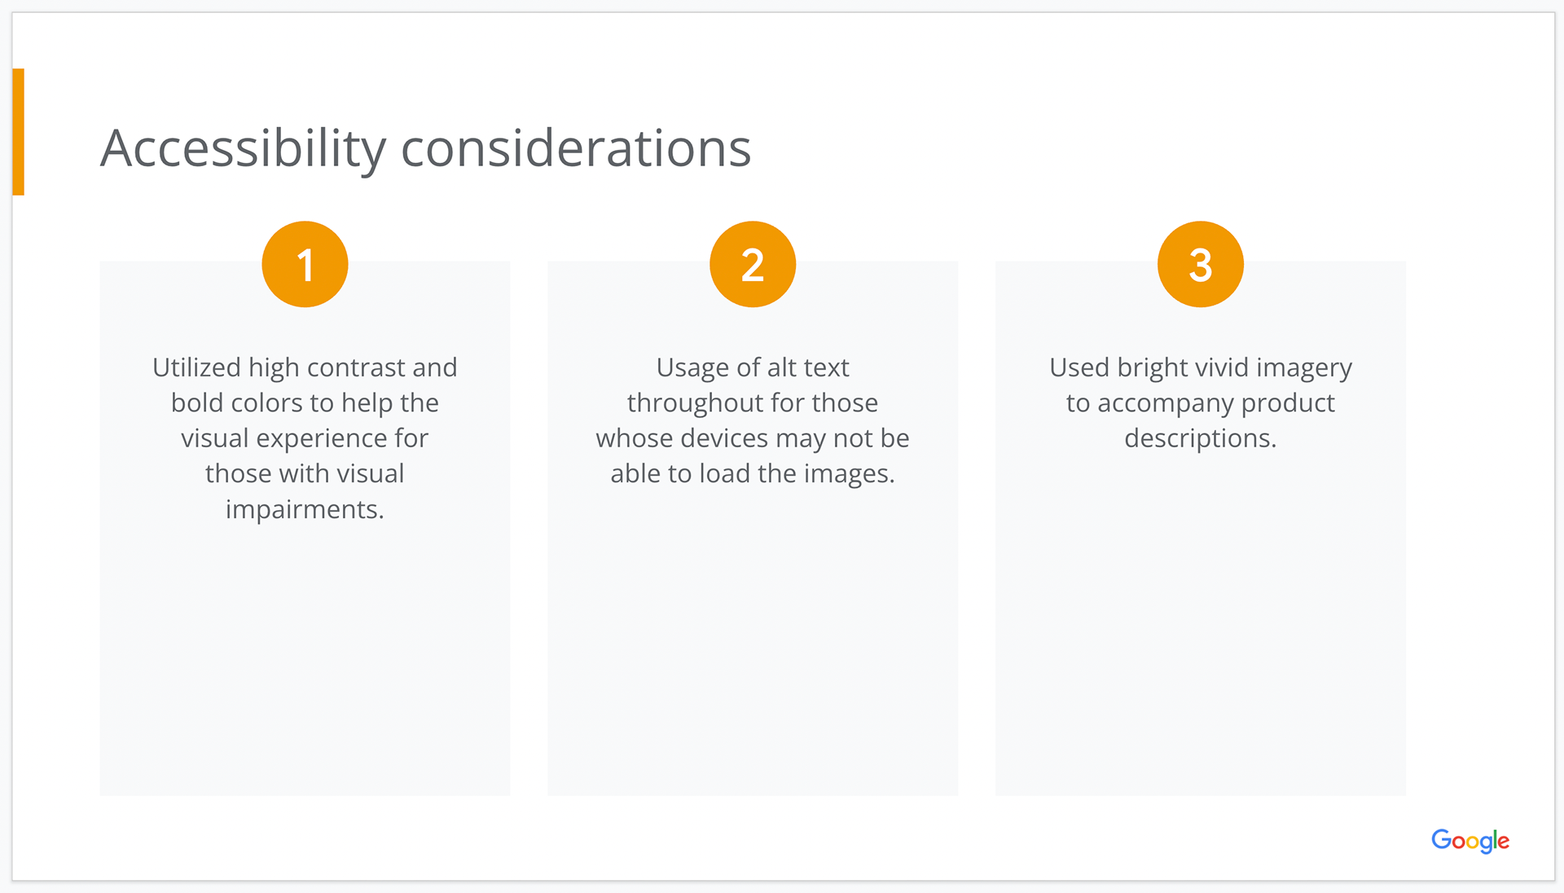
Task: Click the word 'impairments.' in card one
Action: click(x=305, y=509)
